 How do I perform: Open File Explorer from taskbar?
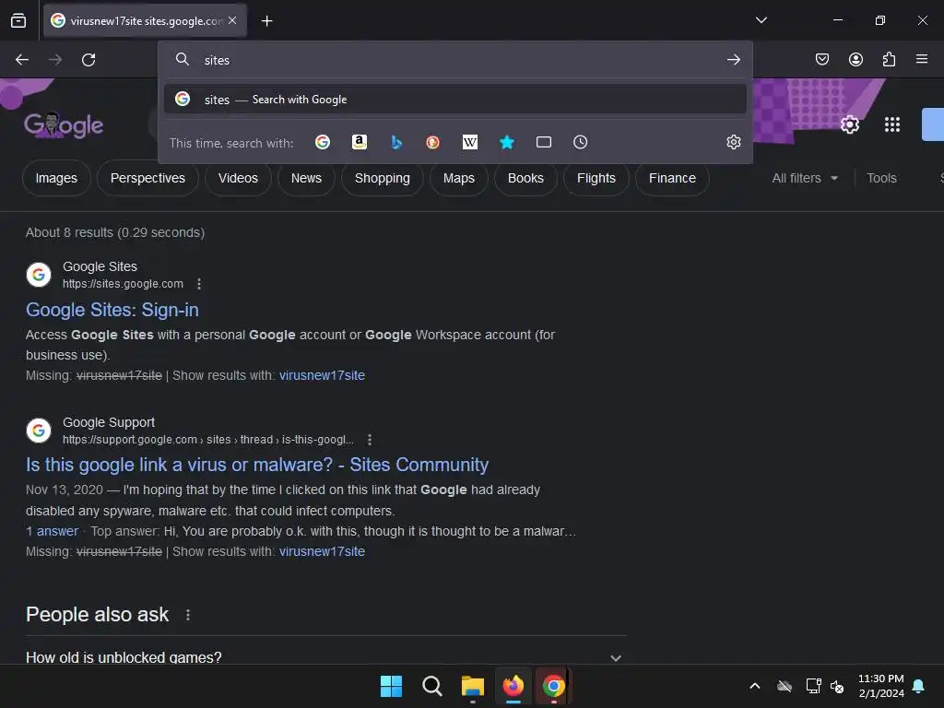click(473, 686)
